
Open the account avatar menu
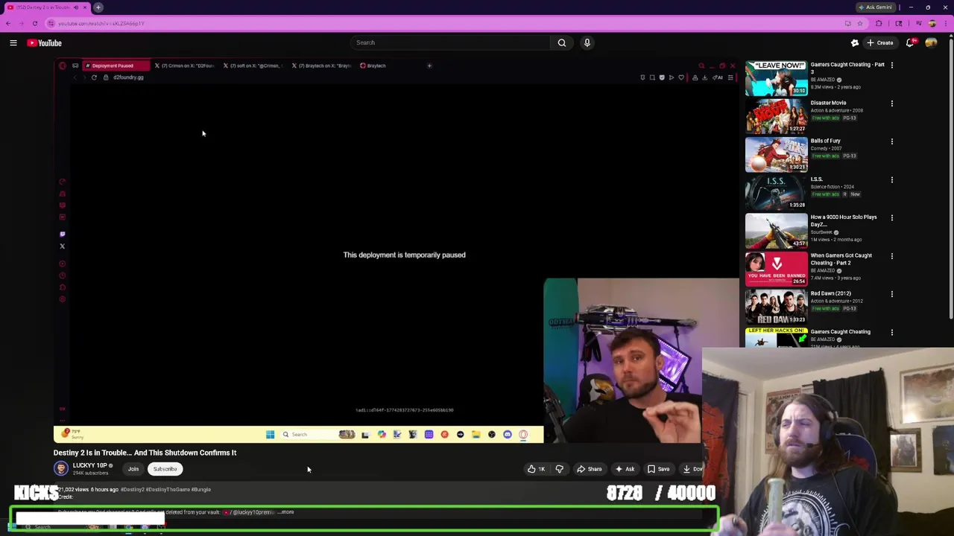pos(931,42)
